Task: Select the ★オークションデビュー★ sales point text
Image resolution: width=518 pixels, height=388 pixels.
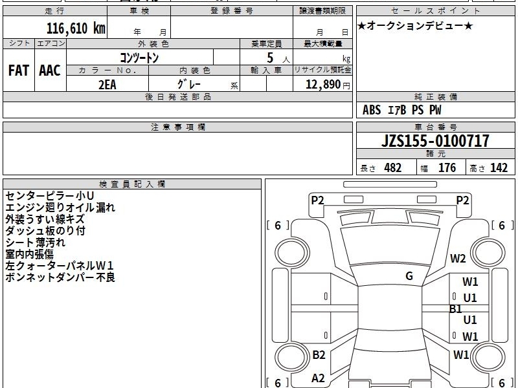Action: pos(415,26)
